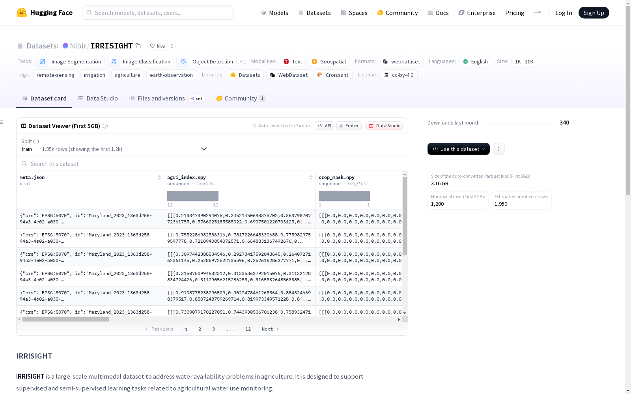The image size is (631, 394).
Task: Go to page 2 of rows
Action: (200, 329)
